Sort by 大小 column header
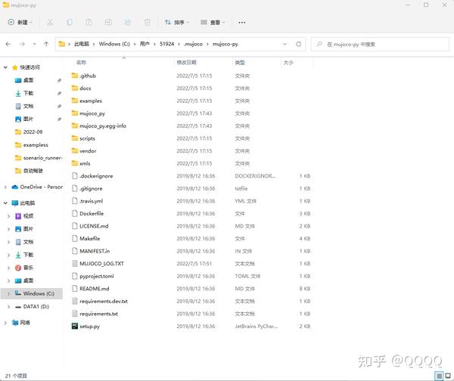This screenshot has width=454, height=381. (288, 63)
